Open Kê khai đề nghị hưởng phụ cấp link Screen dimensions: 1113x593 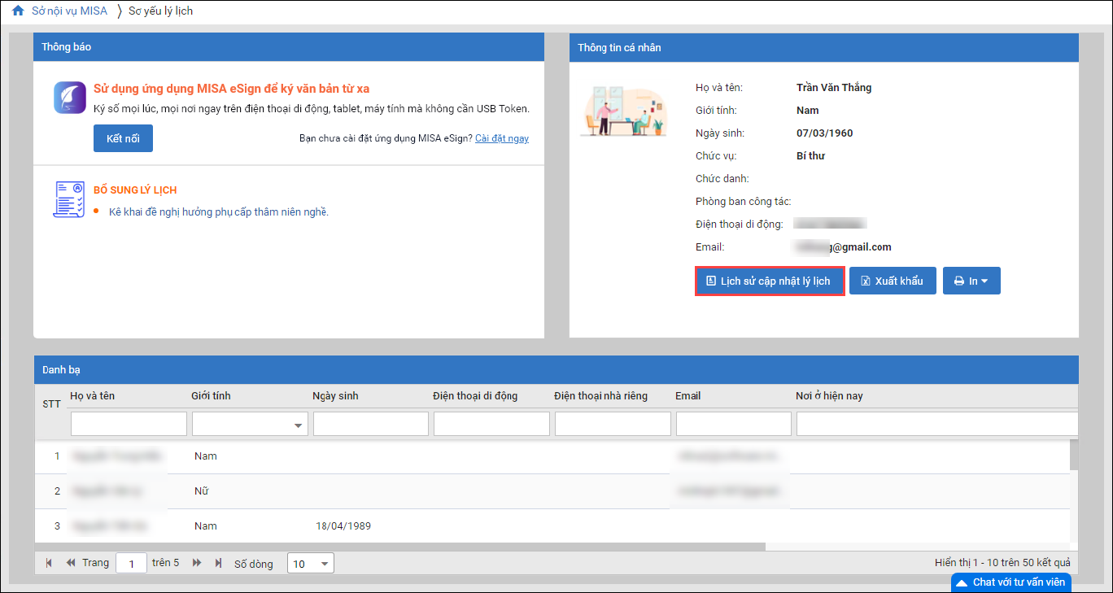point(218,212)
